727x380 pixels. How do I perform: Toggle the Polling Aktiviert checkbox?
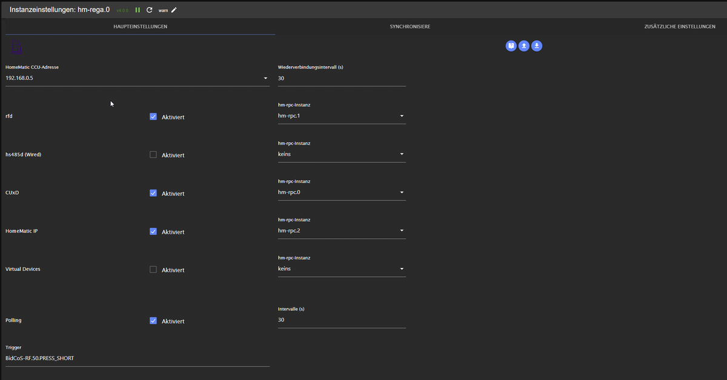(153, 321)
